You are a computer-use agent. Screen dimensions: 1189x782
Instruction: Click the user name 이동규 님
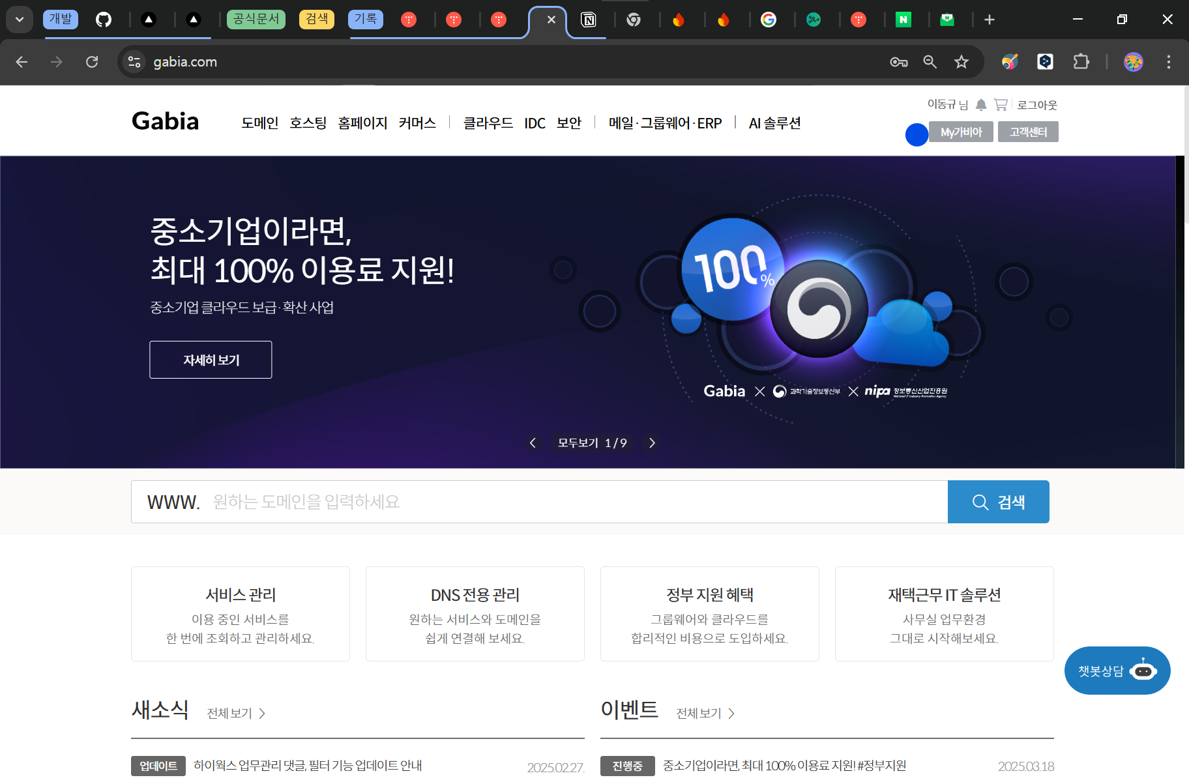pyautogui.click(x=948, y=104)
